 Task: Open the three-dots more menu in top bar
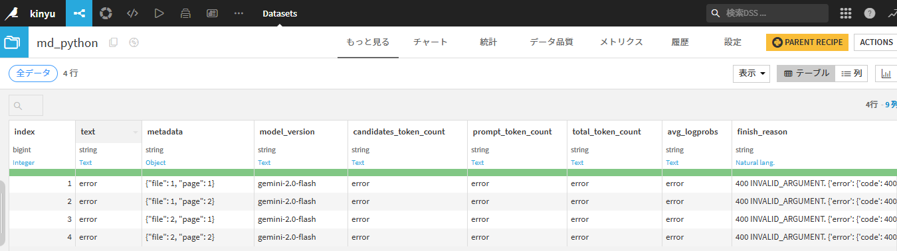pos(239,13)
